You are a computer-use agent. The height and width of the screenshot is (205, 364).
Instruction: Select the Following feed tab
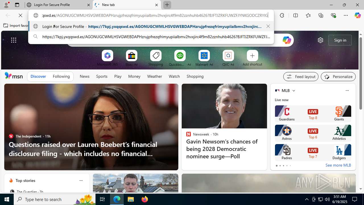(x=61, y=76)
